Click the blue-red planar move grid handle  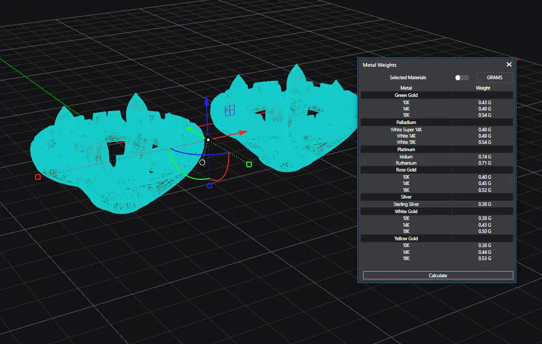(x=230, y=110)
